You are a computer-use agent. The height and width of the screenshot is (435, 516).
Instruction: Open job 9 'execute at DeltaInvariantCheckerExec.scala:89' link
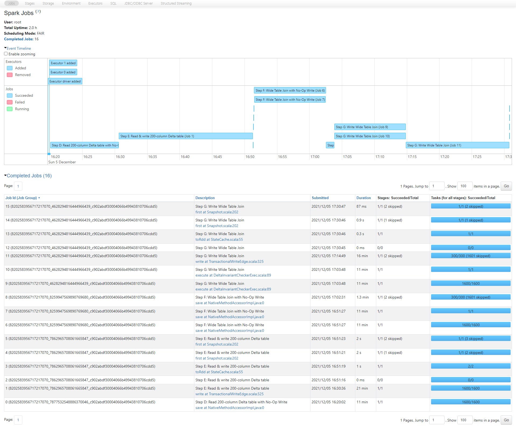233,289
